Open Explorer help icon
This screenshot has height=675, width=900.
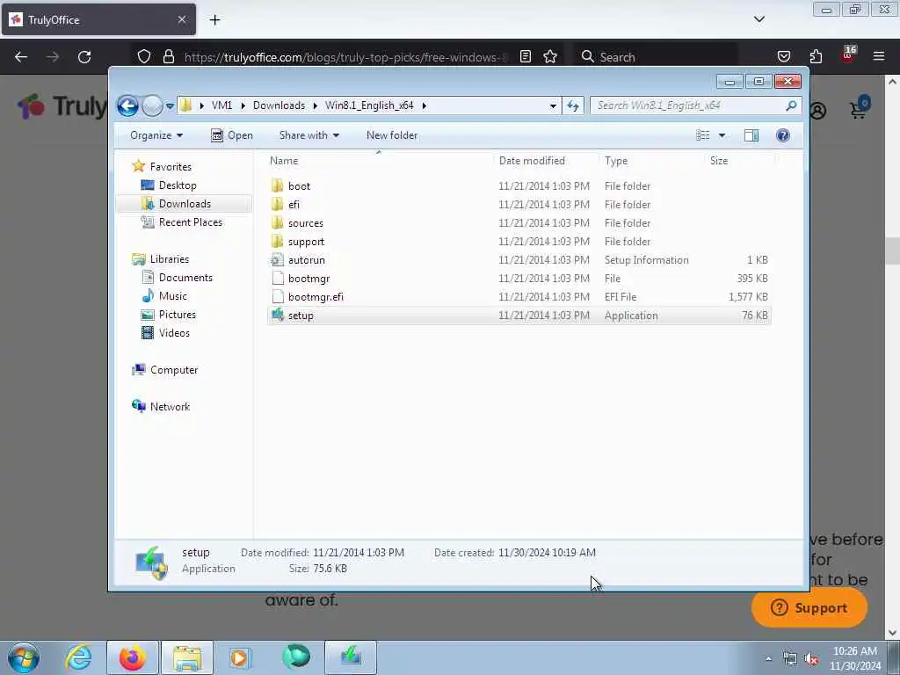(783, 135)
